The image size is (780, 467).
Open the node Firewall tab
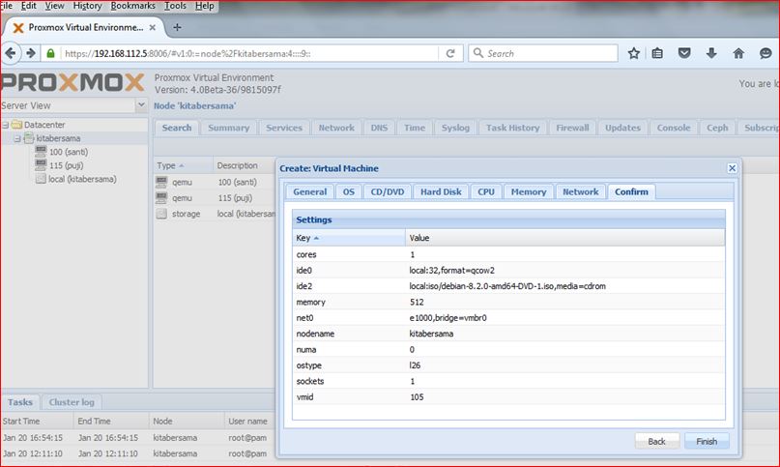[x=572, y=128]
